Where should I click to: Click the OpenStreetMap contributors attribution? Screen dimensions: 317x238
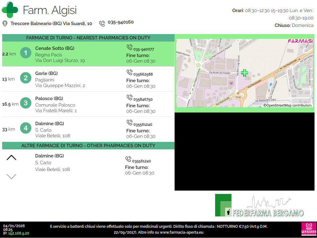pyautogui.click(x=287, y=105)
